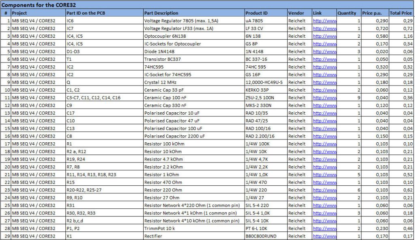Image resolution: width=415 pixels, height=240 pixels.
Task: Click the part ID cell 'R20-R22, R25-27'
Action: [104, 189]
